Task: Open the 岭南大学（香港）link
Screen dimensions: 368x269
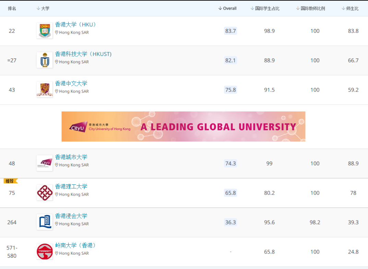Action: (x=76, y=245)
